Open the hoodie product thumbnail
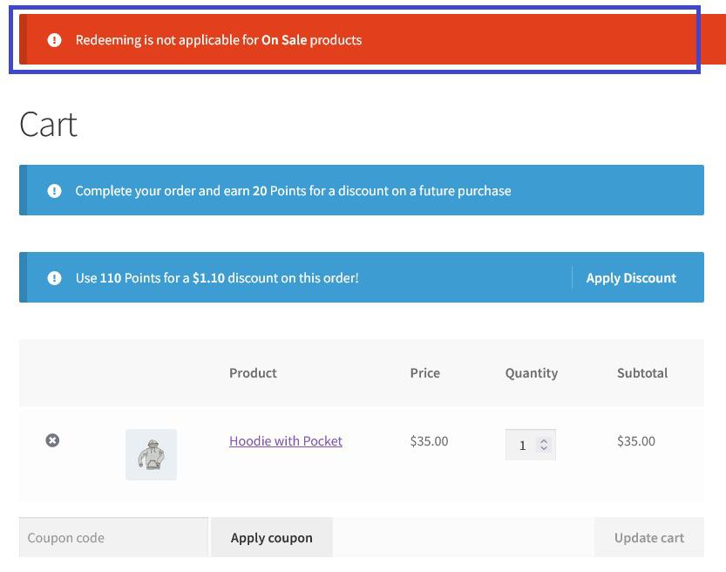This screenshot has width=726, height=572. 151,454
